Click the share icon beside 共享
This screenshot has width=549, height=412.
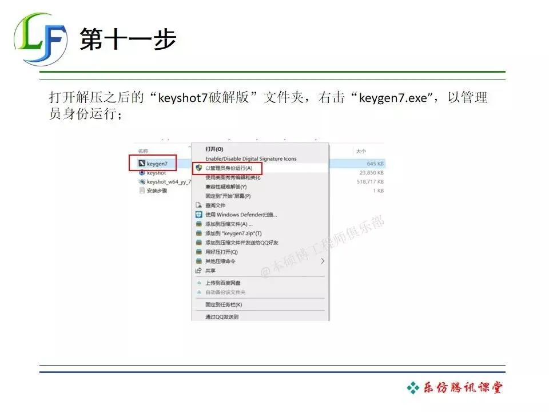click(198, 271)
